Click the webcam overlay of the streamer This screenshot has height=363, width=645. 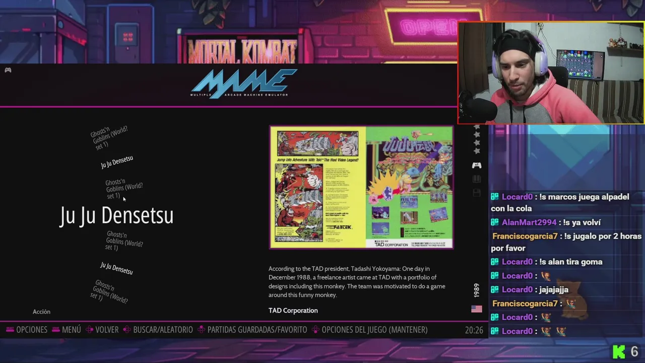(x=551, y=73)
